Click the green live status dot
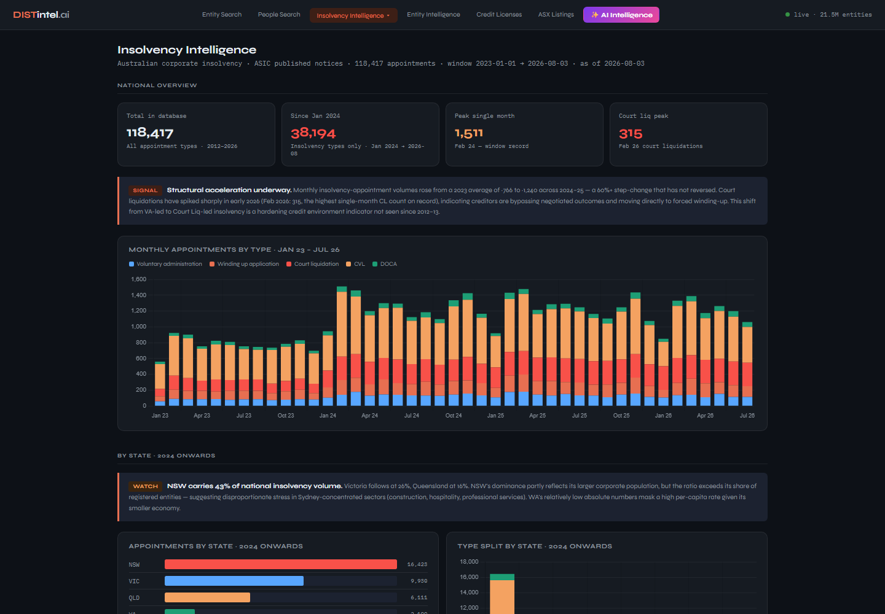 (x=787, y=15)
